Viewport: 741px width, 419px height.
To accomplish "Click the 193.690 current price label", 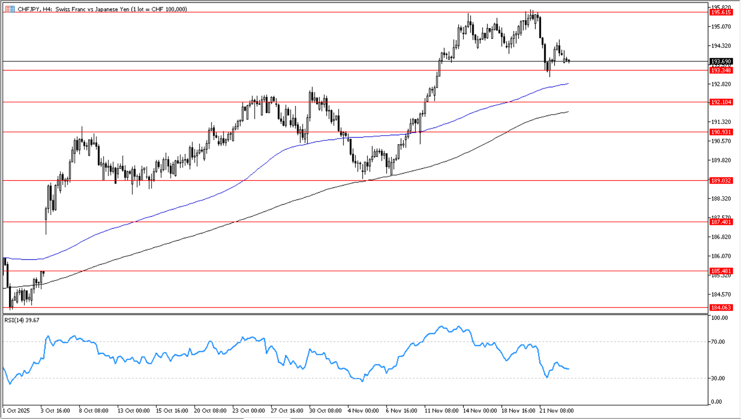I will pyautogui.click(x=721, y=61).
